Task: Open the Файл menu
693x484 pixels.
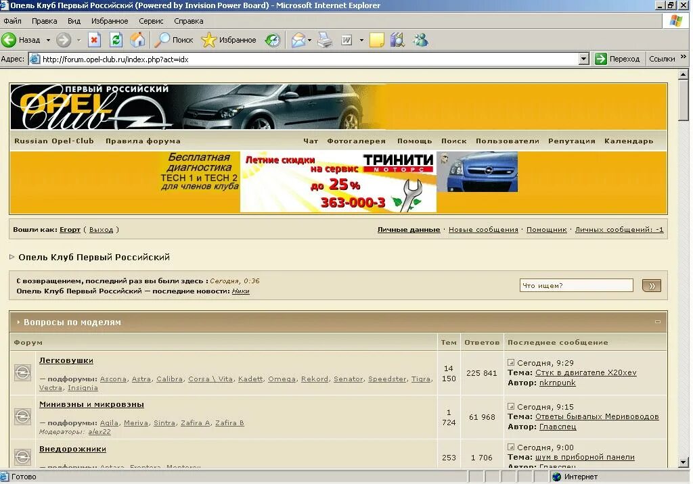Action: pyautogui.click(x=12, y=21)
